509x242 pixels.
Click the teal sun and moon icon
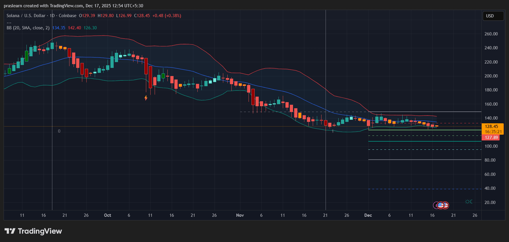(469, 202)
